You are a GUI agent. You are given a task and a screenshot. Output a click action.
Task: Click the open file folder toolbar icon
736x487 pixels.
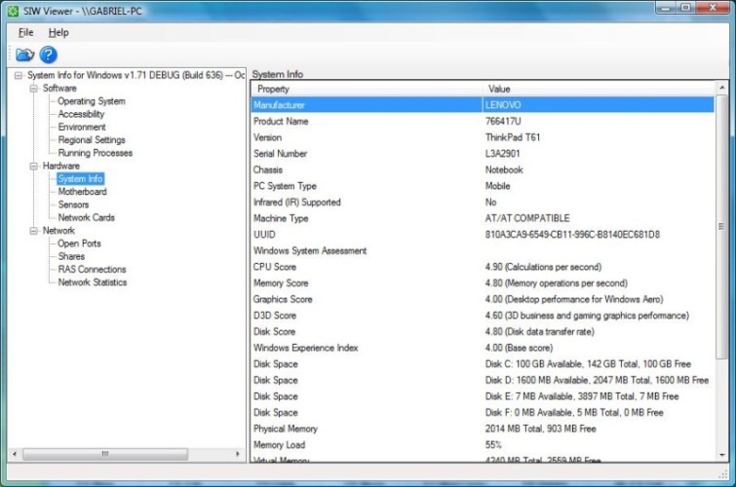(x=24, y=55)
